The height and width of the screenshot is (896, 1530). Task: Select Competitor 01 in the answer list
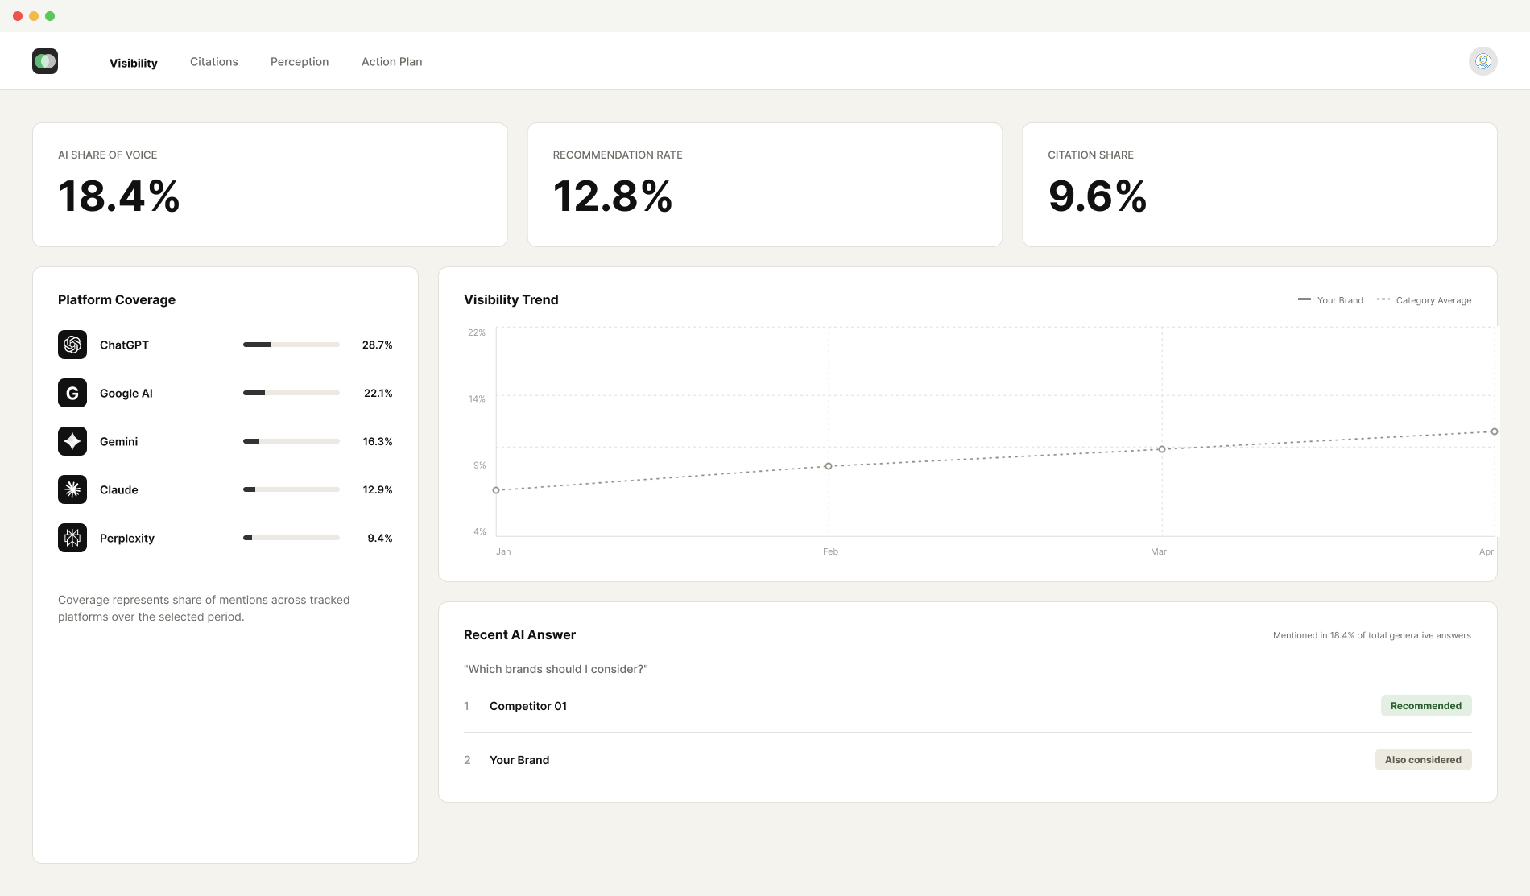pyautogui.click(x=528, y=706)
